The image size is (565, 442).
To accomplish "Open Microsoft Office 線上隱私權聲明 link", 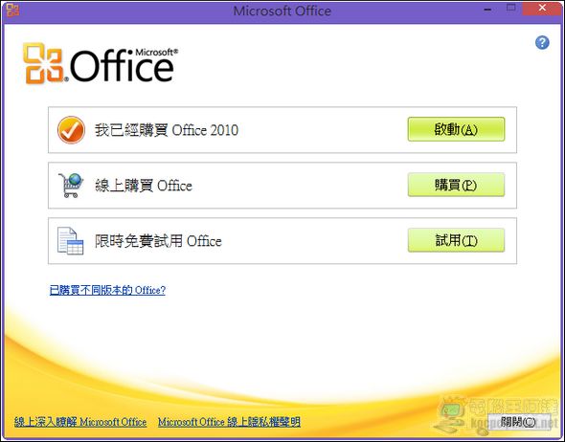I will click(x=229, y=422).
